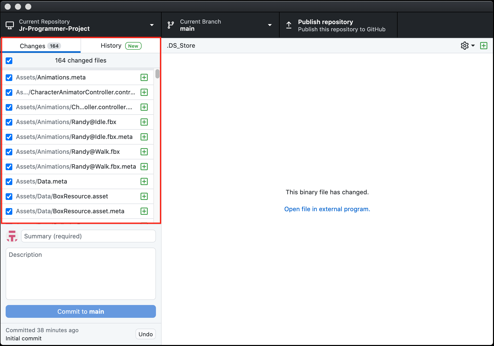Click the added status icon for Animations.meta
The height and width of the screenshot is (346, 494).
[144, 77]
